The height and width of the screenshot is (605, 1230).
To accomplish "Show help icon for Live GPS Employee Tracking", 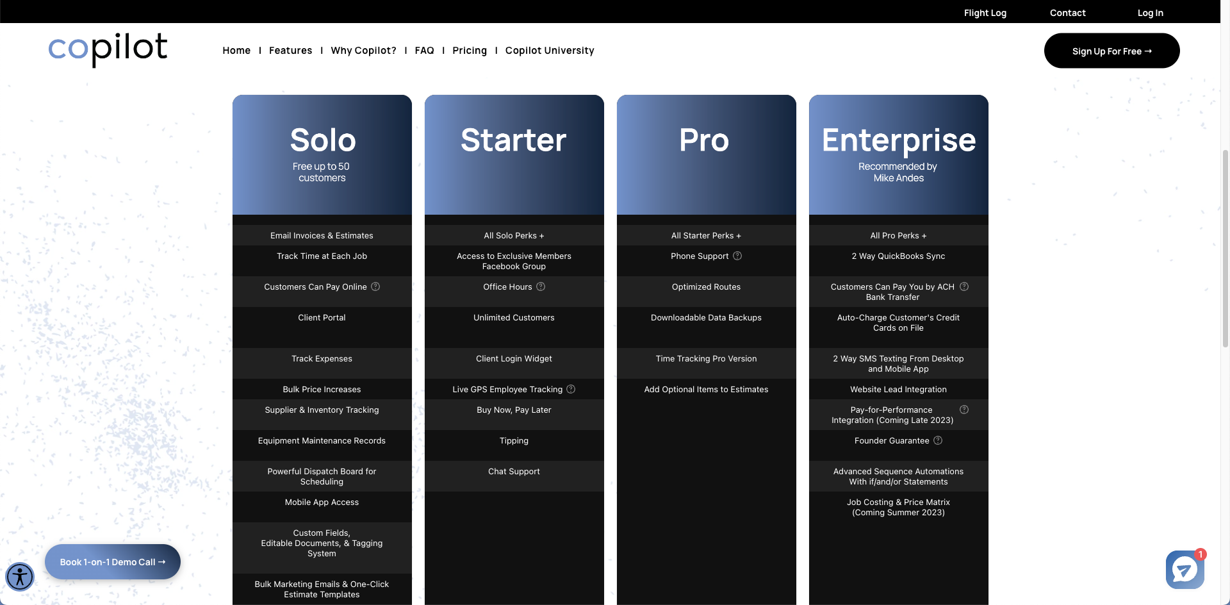I will tap(571, 389).
